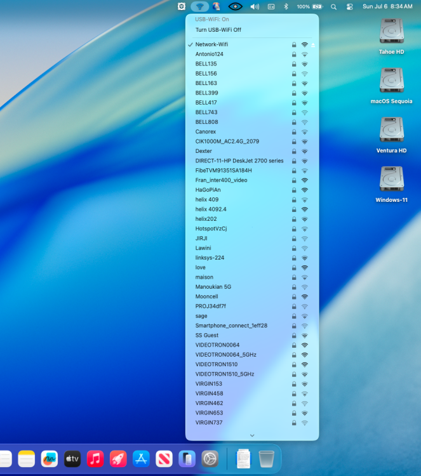Screen dimensions: 421x476
Task: Join Smartphone_connect_1eff28 network
Action: (x=252, y=326)
